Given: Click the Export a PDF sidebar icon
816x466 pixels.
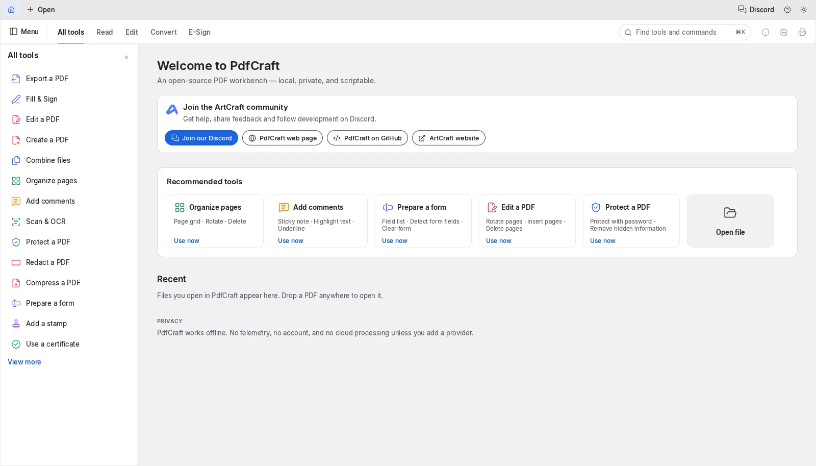Looking at the screenshot, I should tap(16, 79).
